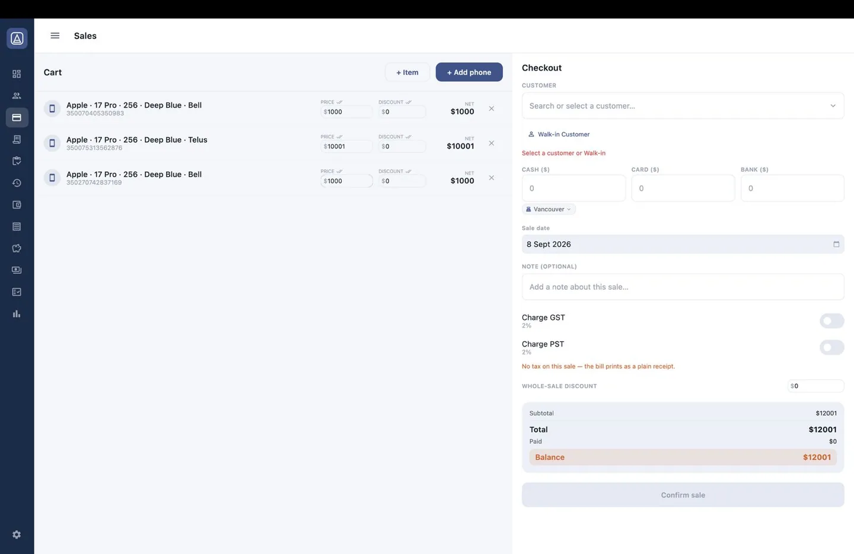This screenshot has height=554, width=854.
Task: Click the Subtotal label in summary
Action: click(x=541, y=413)
